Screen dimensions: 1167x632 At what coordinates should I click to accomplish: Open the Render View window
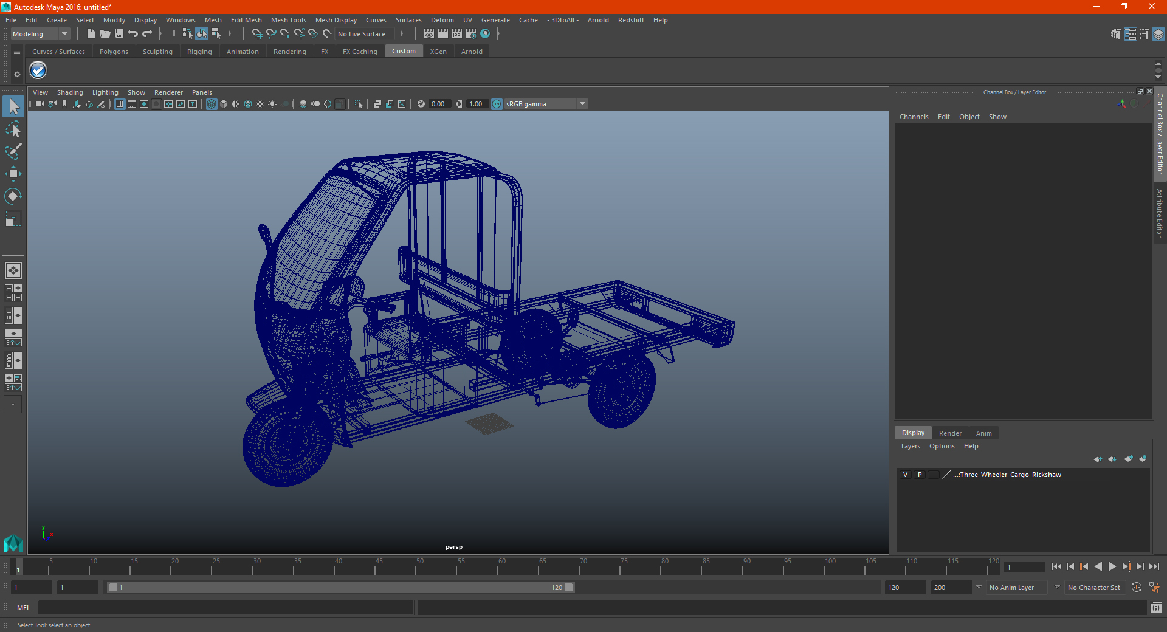click(429, 34)
